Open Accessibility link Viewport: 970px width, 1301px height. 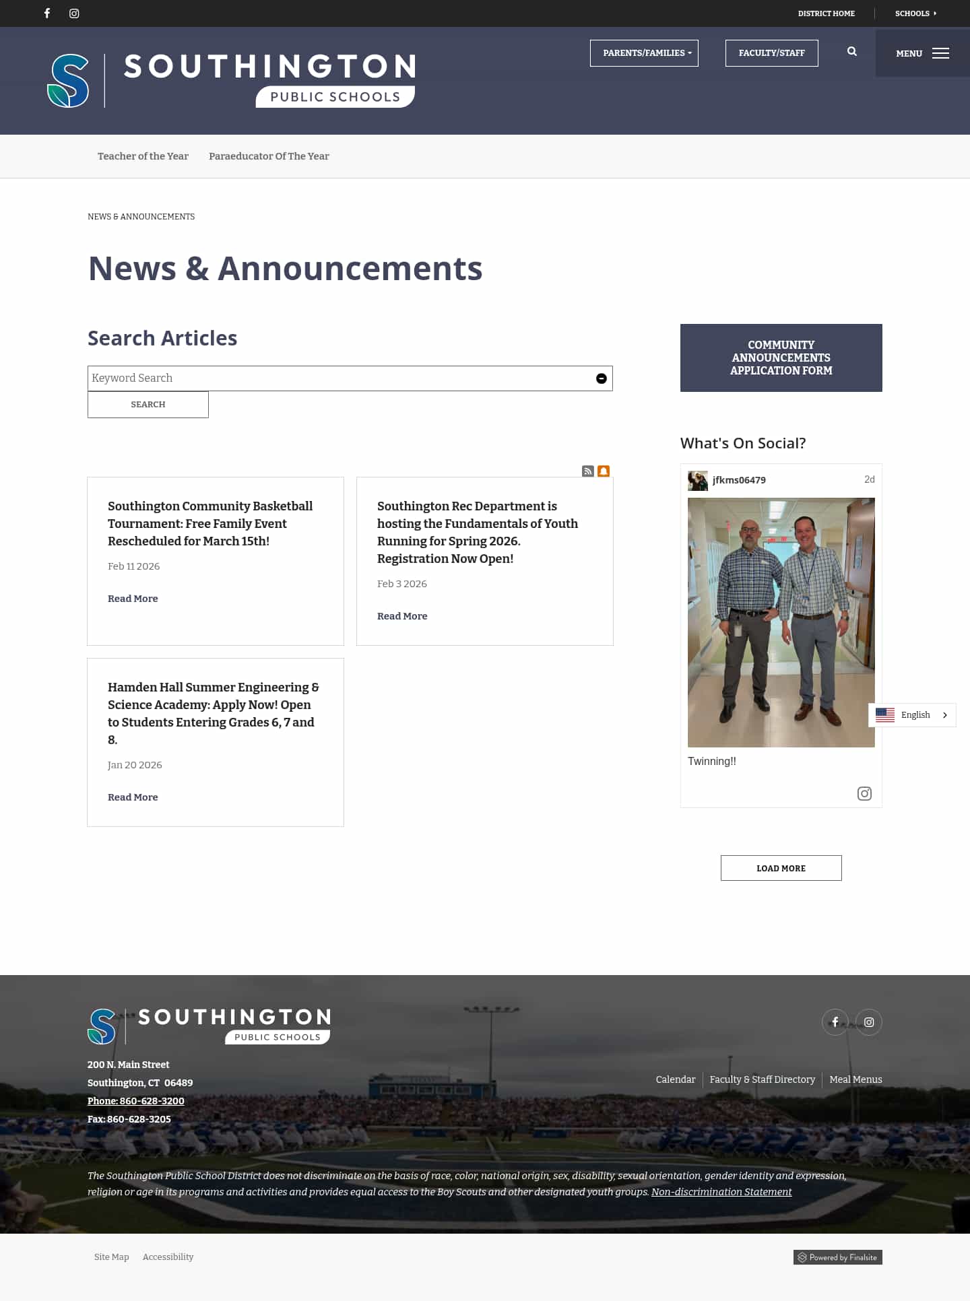click(x=168, y=1257)
